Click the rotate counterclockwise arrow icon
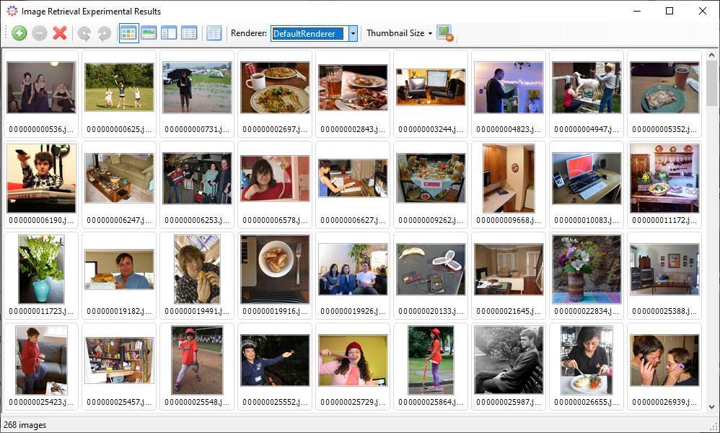This screenshot has height=433, width=720. pos(84,33)
